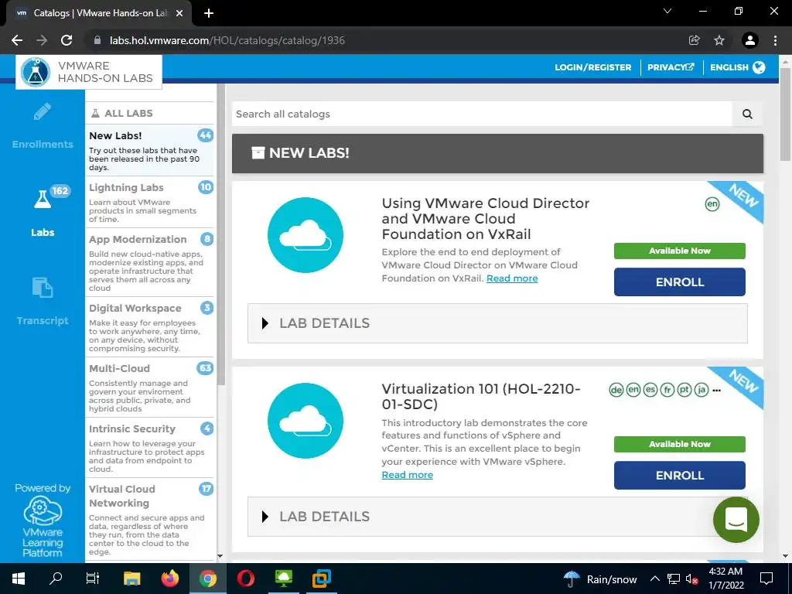Open Enrollments pencil icon in sidebar
Screen dimensions: 792x594
click(x=43, y=111)
